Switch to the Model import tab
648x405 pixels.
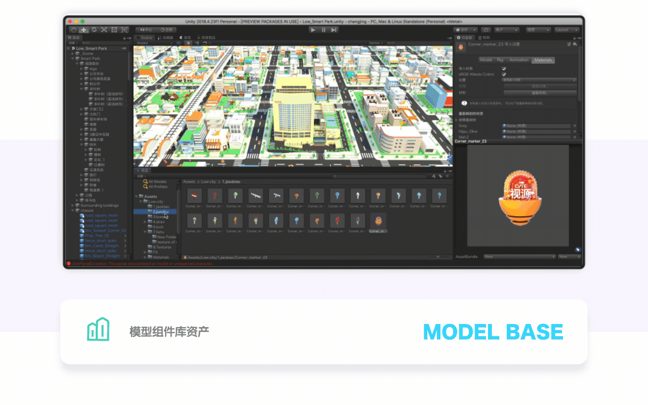(x=486, y=60)
